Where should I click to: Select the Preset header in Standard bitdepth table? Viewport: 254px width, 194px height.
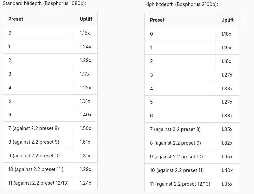pos(16,19)
